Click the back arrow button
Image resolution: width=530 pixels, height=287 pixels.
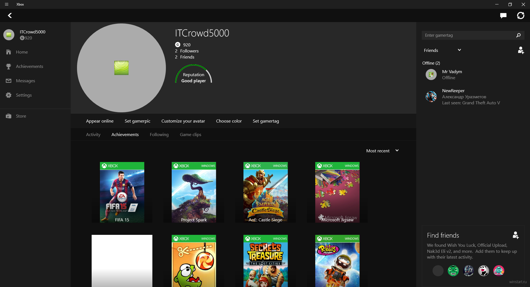(10, 15)
